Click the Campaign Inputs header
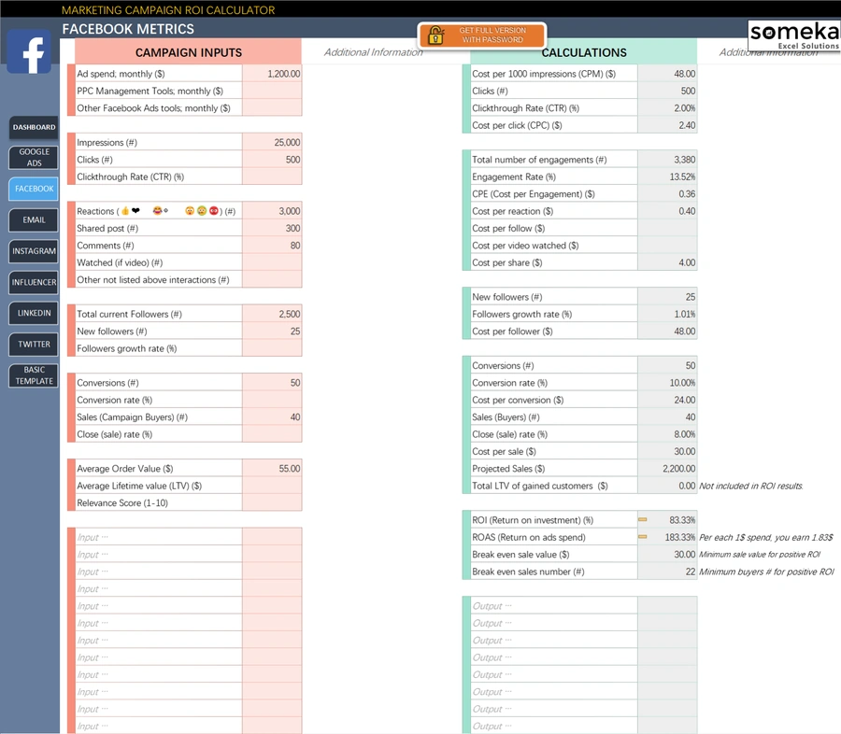 coord(188,52)
